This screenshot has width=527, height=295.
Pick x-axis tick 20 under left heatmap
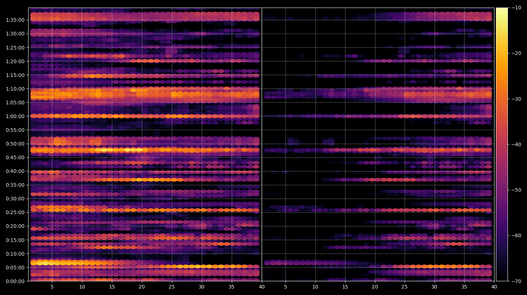142,287
